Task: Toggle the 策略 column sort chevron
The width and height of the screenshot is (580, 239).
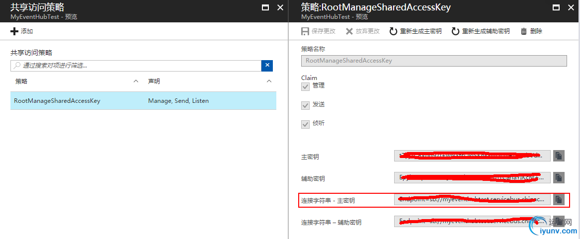Action: [136, 81]
